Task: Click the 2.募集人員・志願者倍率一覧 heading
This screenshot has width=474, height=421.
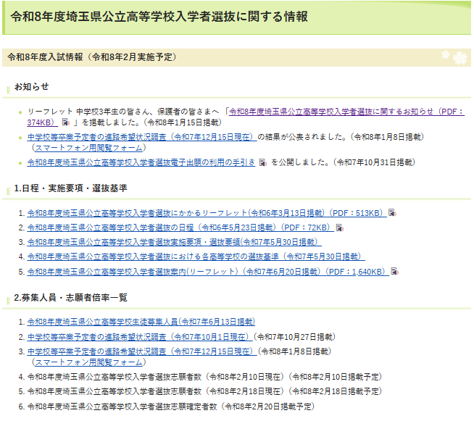Action: pyautogui.click(x=70, y=298)
